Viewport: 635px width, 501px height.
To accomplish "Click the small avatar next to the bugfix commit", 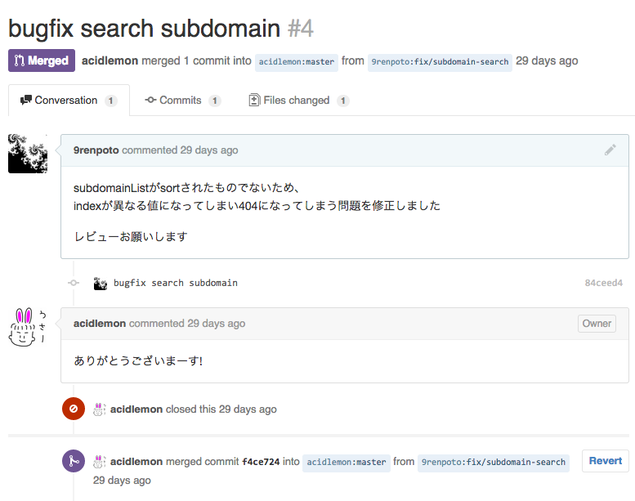I will (100, 283).
